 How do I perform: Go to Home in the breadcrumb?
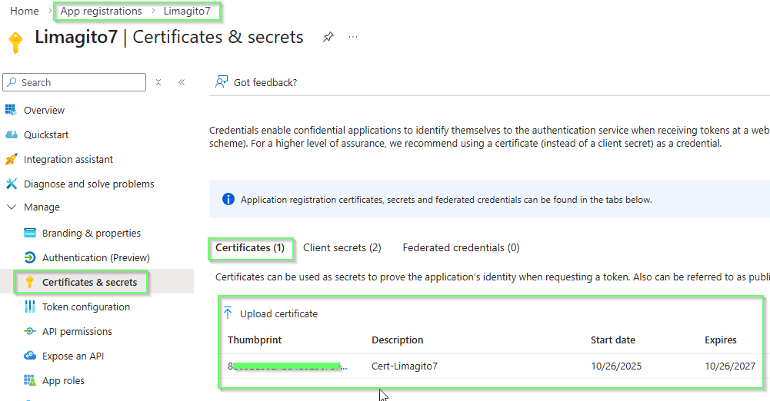[x=25, y=11]
